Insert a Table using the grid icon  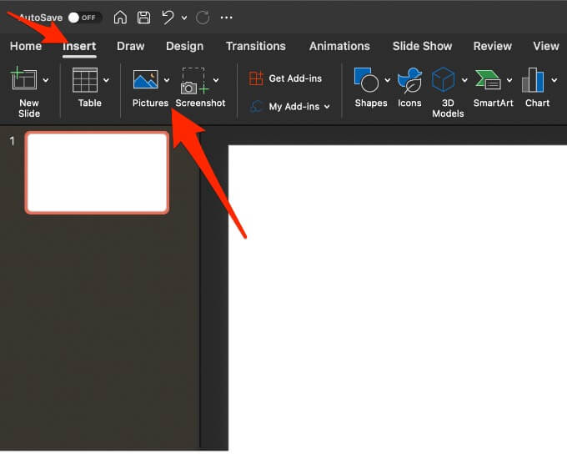pos(85,80)
